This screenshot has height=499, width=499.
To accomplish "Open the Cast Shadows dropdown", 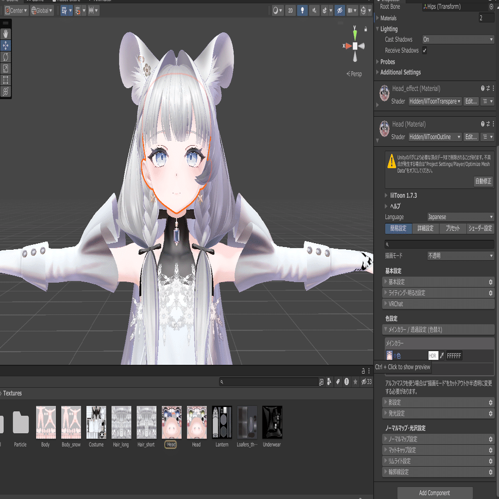I will [x=458, y=39].
